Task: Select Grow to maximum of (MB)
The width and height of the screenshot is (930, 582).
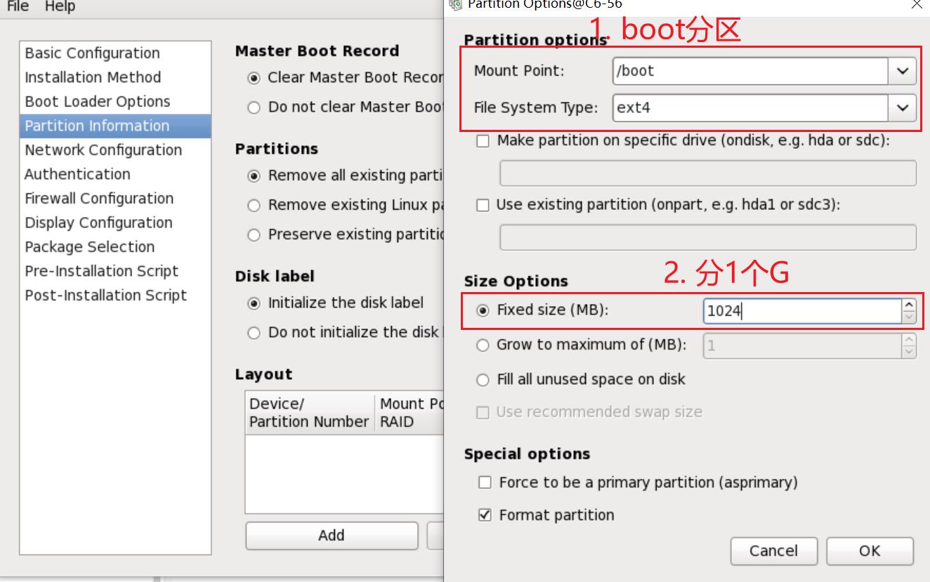Action: tap(483, 345)
